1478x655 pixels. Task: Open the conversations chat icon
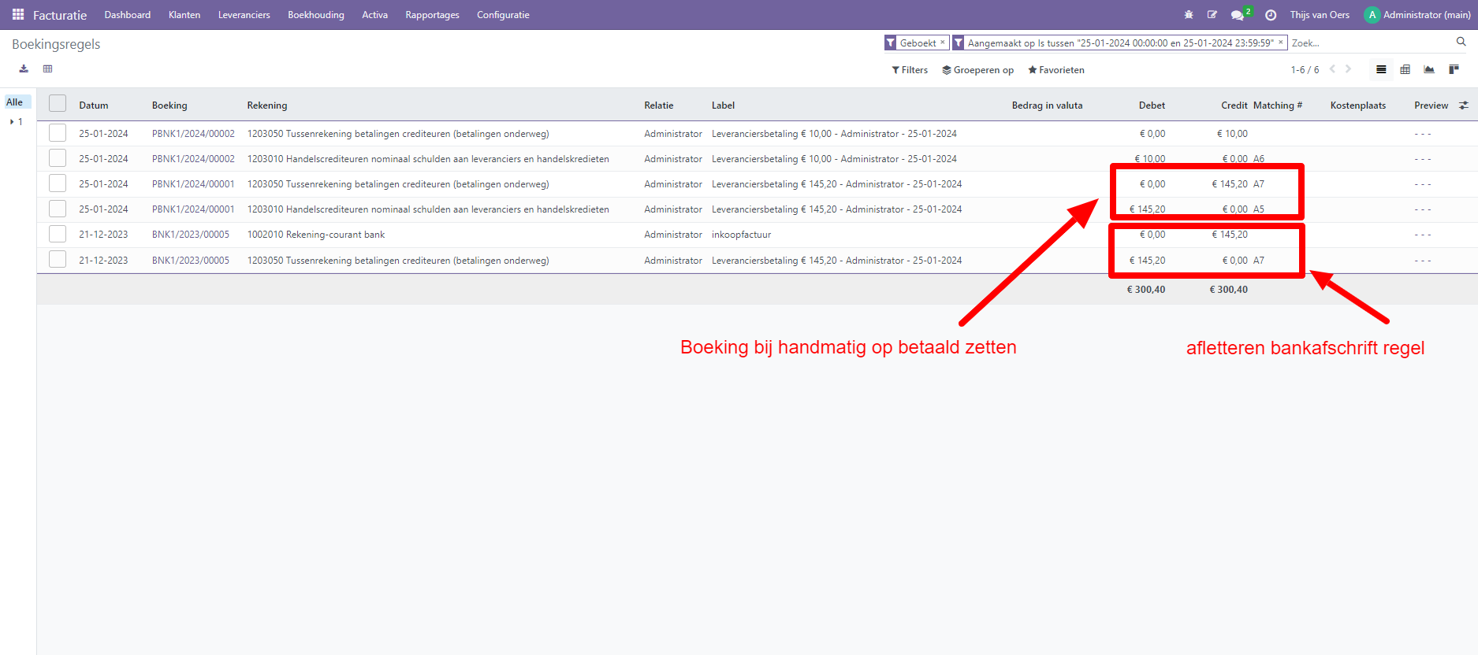pos(1238,15)
